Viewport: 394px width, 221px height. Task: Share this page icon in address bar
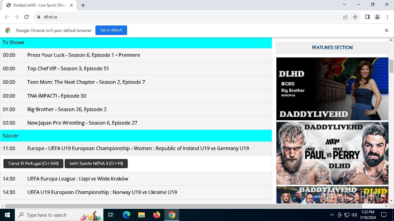pos(345,17)
